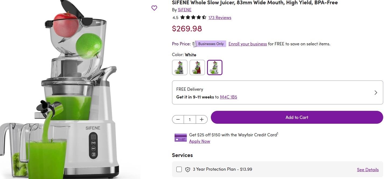Decrease quantity with the minus button
The height and width of the screenshot is (179, 384).
tap(178, 119)
